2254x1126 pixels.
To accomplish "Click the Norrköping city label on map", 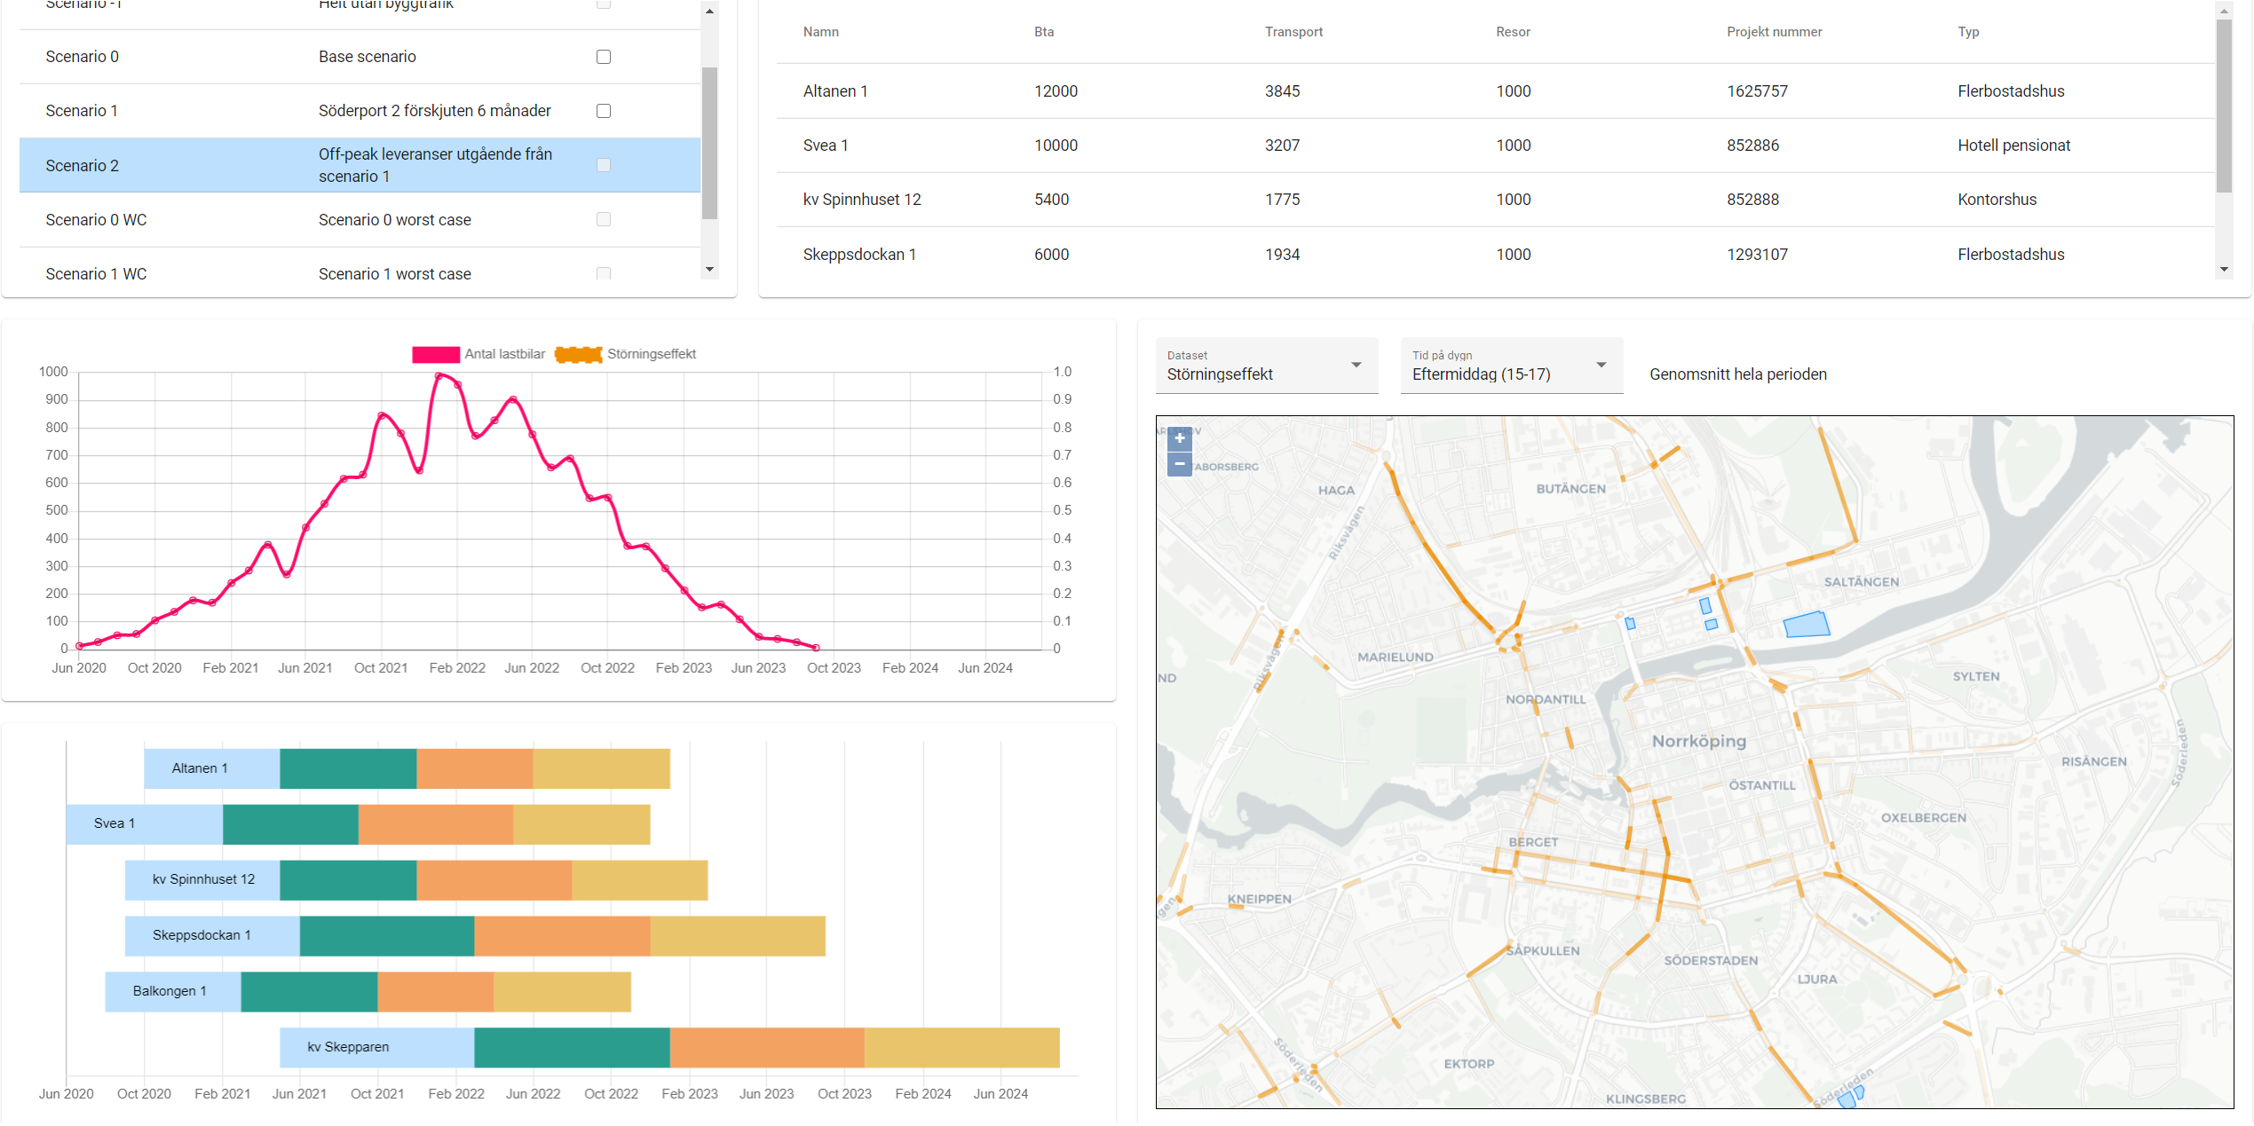I will point(1698,741).
